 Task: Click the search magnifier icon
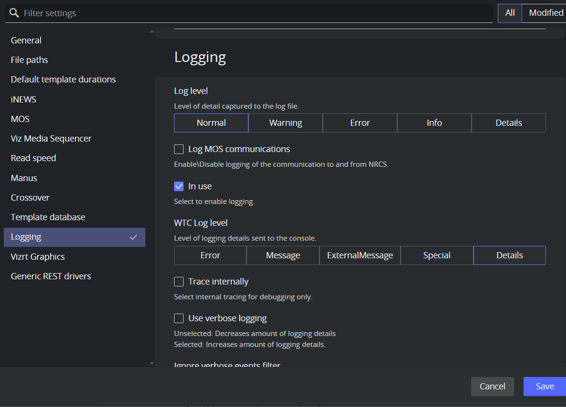[x=14, y=13]
